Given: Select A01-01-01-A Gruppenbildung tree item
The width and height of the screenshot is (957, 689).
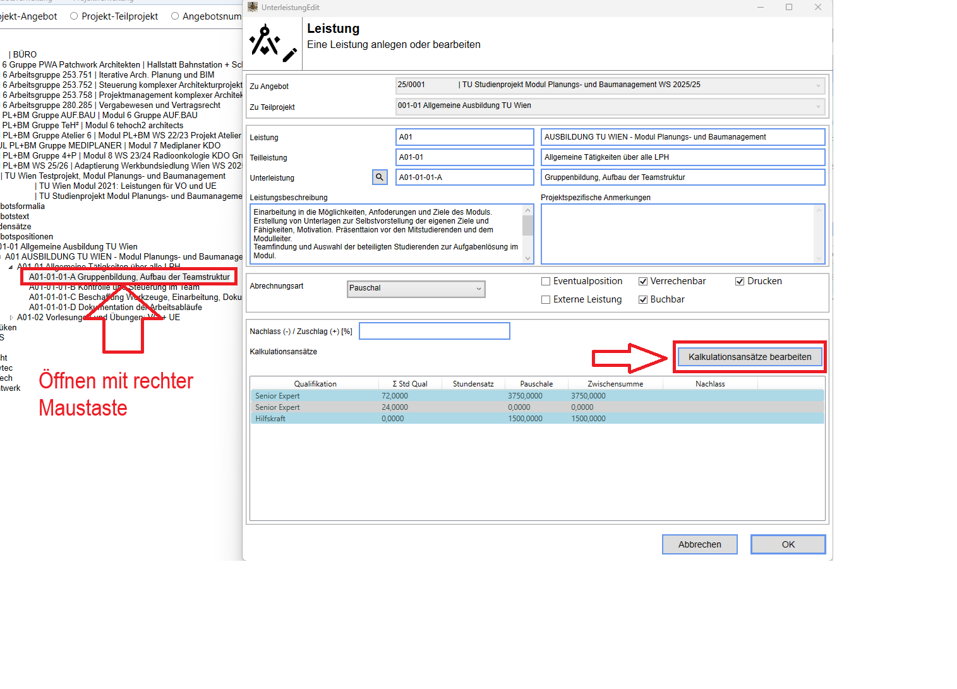Looking at the screenshot, I should tap(129, 277).
